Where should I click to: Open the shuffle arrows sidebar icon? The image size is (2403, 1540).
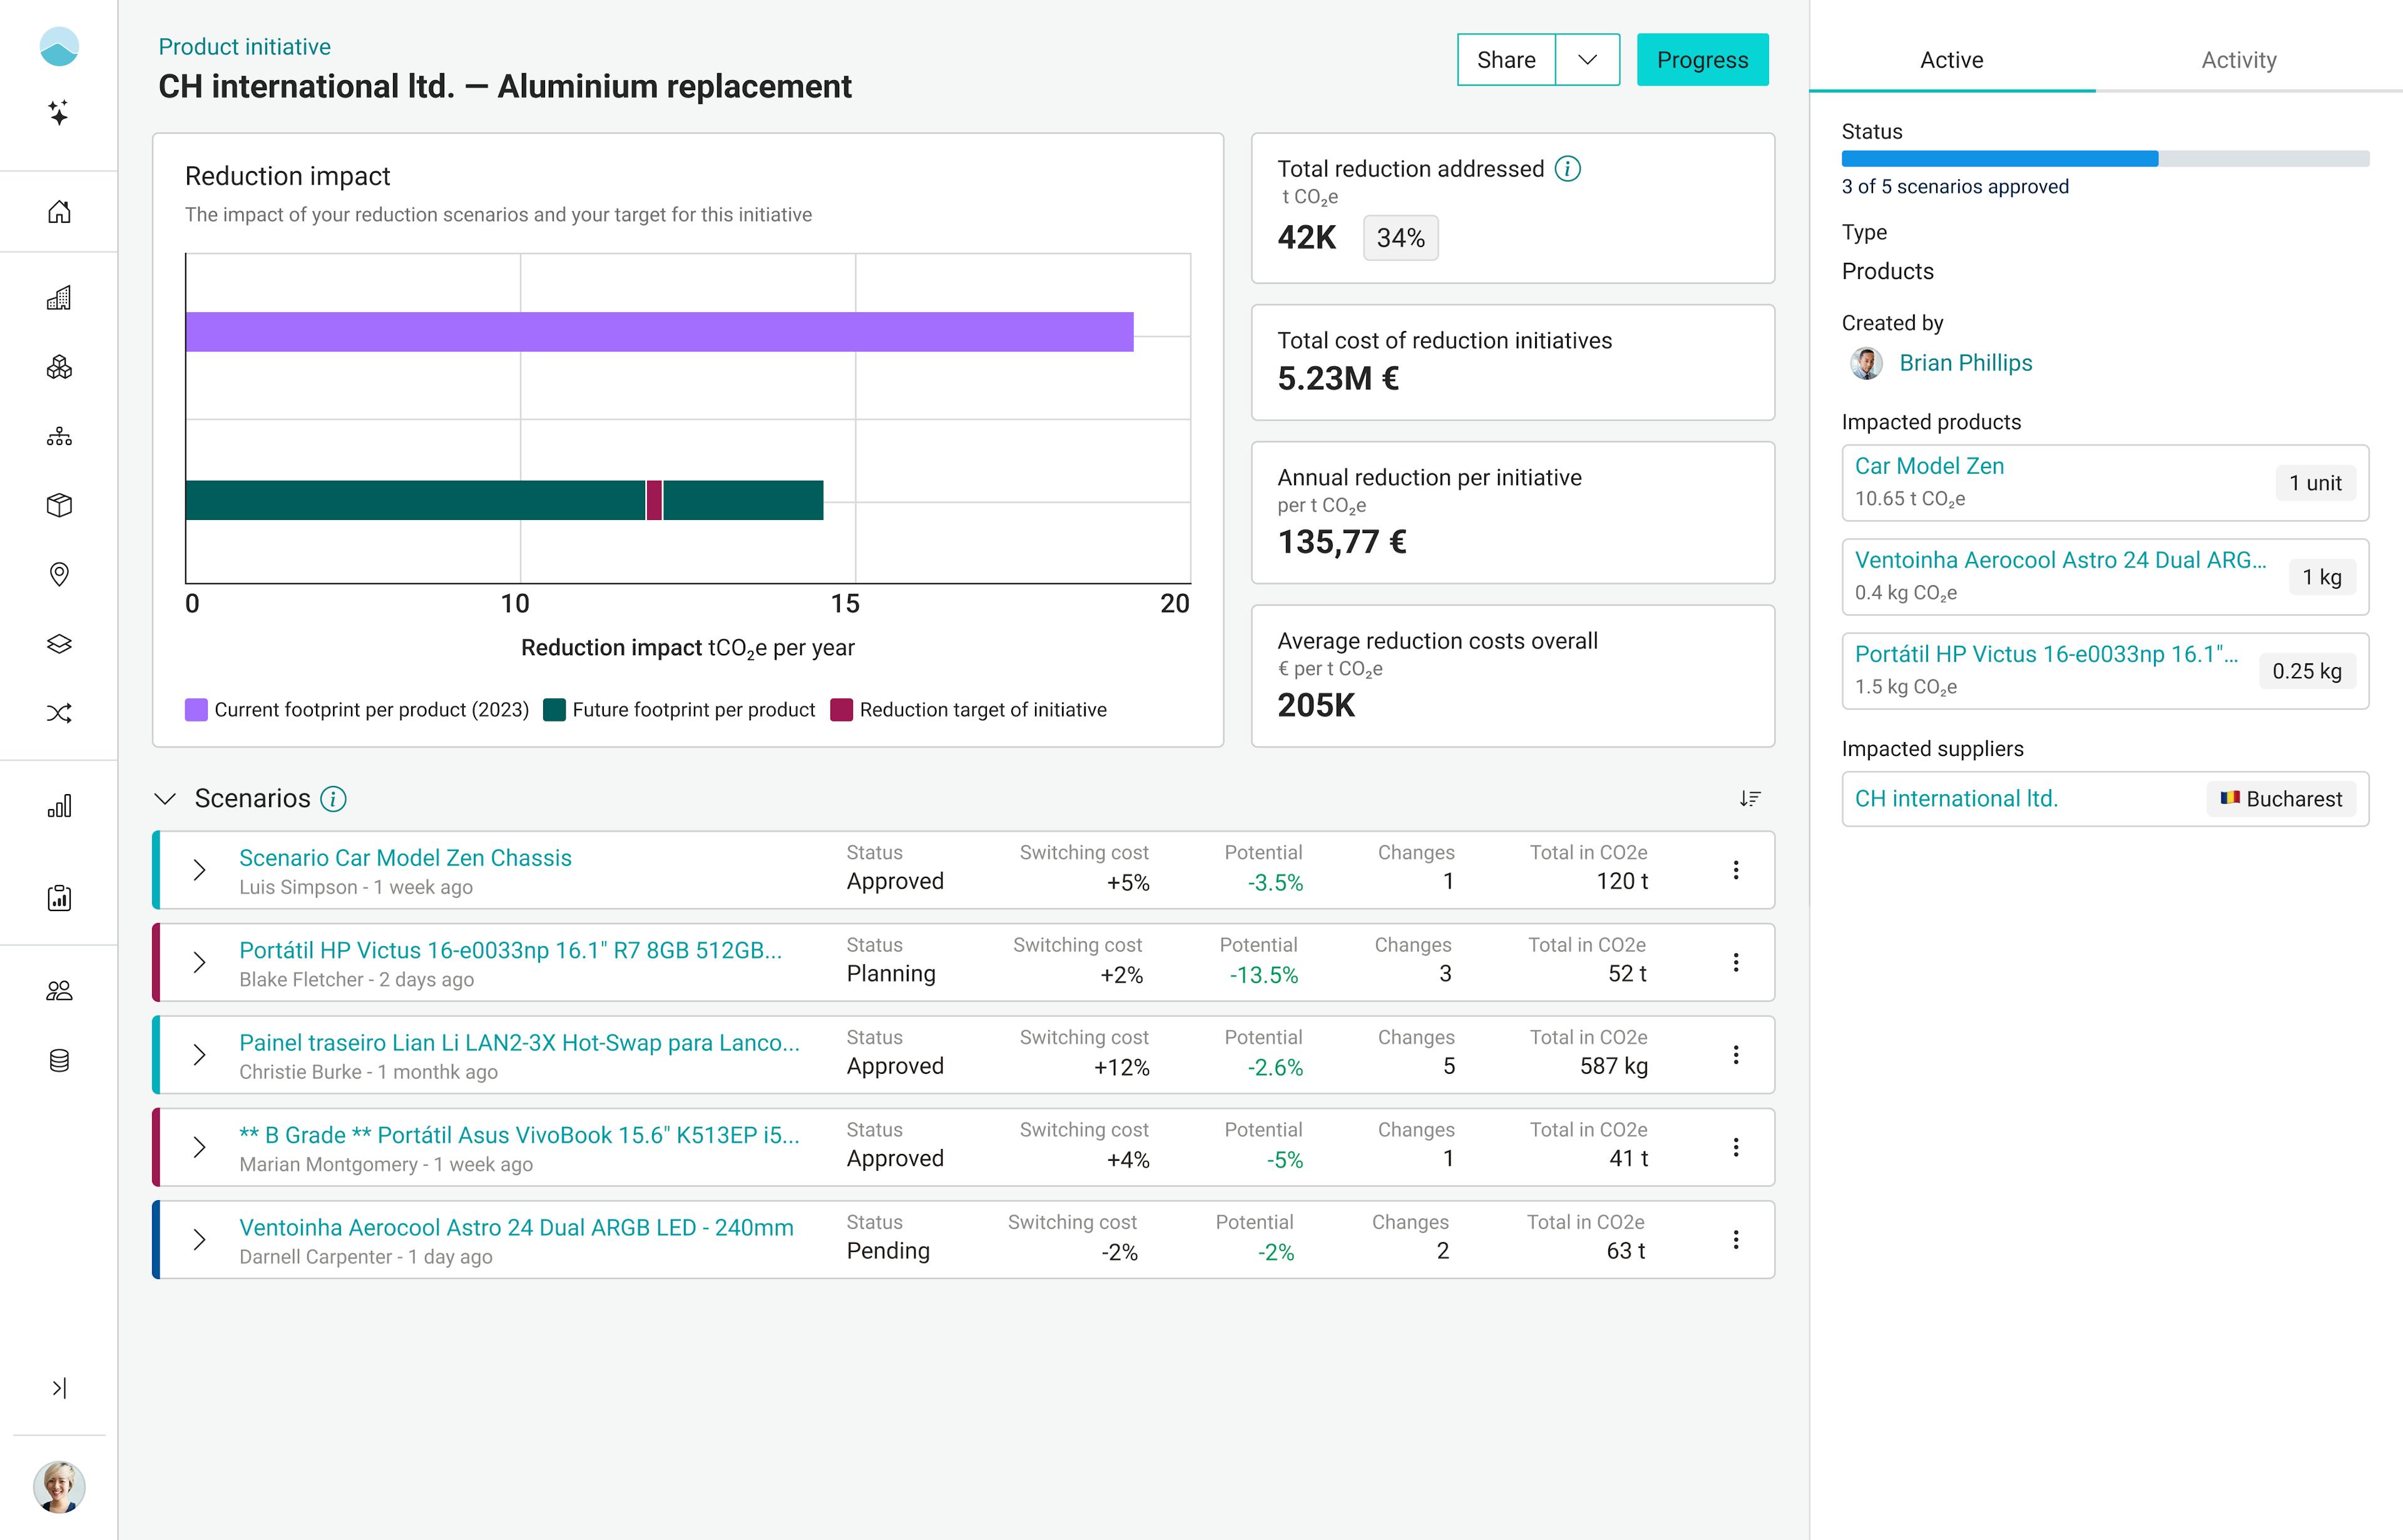tap(59, 713)
